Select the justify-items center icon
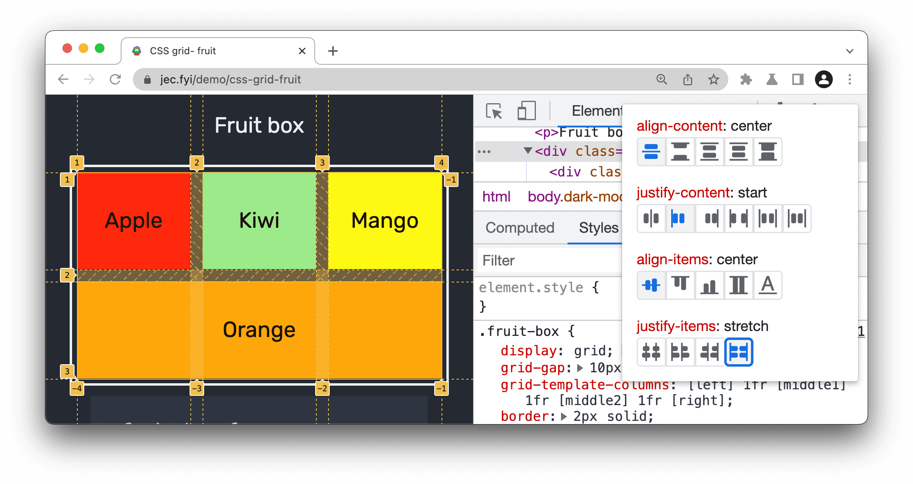 pyautogui.click(x=652, y=351)
